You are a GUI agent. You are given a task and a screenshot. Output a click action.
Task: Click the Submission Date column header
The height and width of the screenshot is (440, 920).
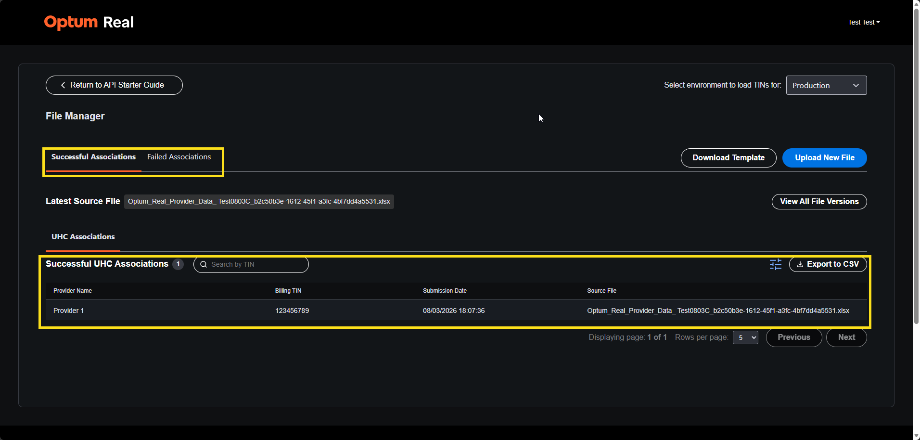445,291
